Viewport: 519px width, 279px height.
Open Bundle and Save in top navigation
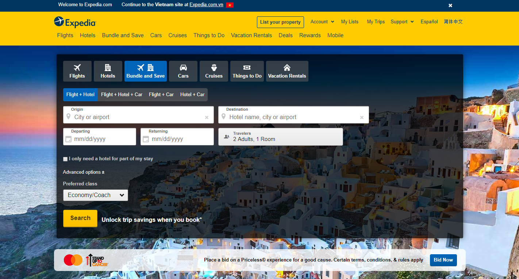coord(123,35)
